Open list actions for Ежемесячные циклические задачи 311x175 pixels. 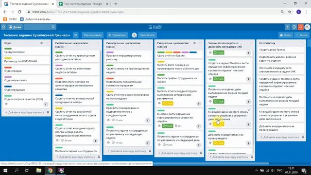pyautogui.click(x=98, y=43)
